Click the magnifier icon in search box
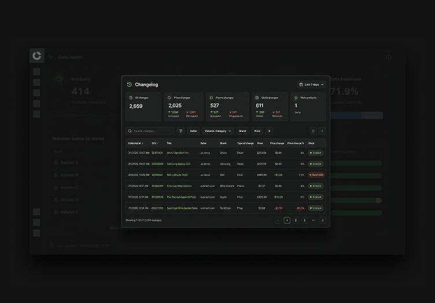 click(130, 131)
